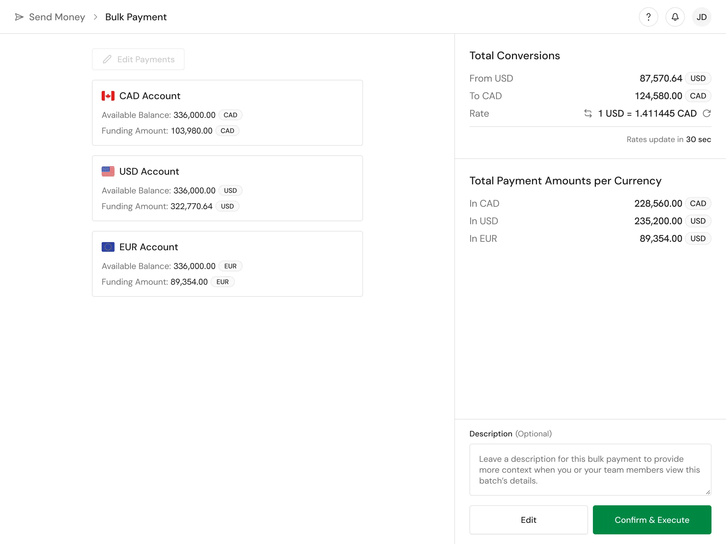Viewport: 726px width, 544px height.
Task: Confirm & Execute the bulk payment
Action: [652, 520]
